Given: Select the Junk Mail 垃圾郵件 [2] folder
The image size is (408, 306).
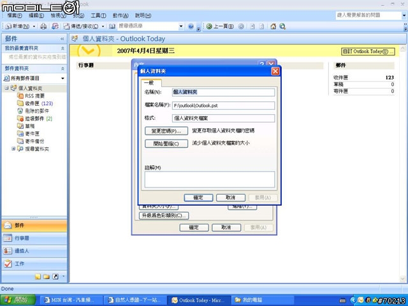Looking at the screenshot, I should (x=34, y=119).
